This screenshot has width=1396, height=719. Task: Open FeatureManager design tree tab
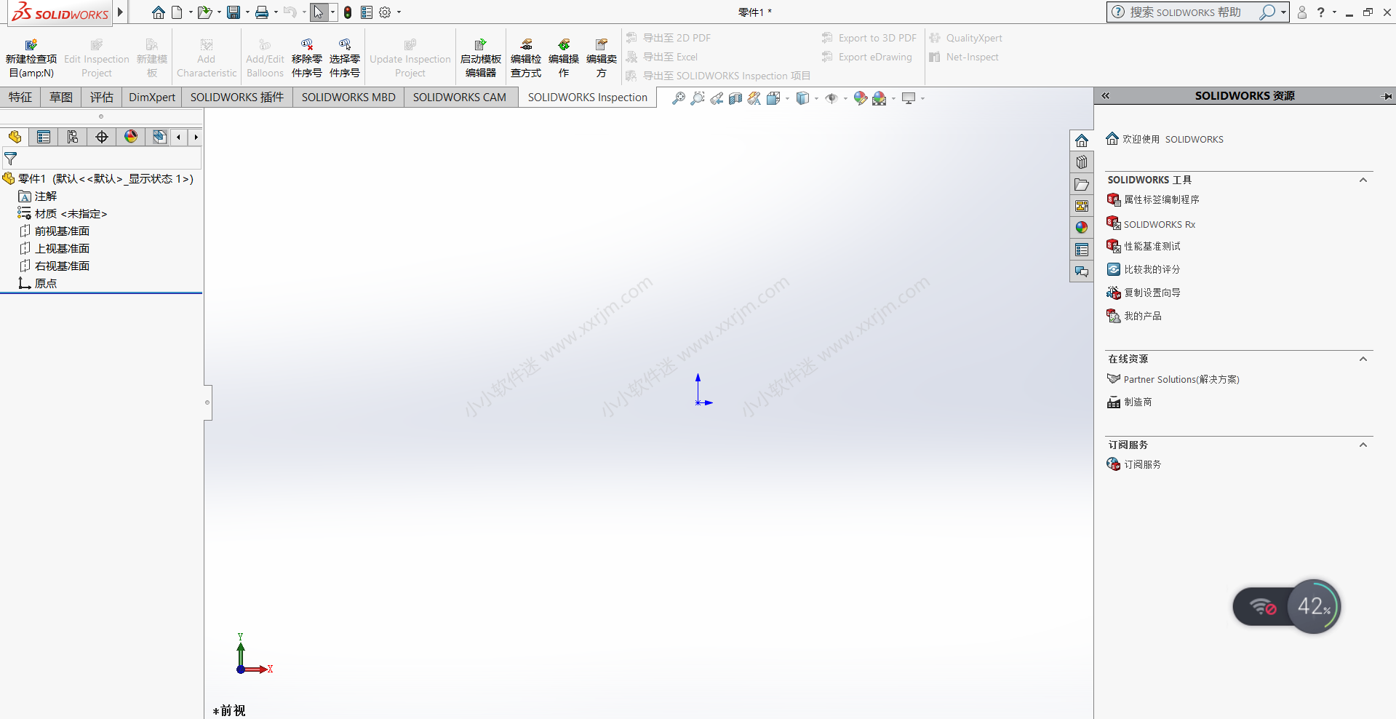15,137
